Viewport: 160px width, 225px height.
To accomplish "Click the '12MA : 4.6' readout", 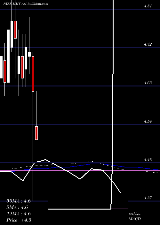I will point(19,214).
